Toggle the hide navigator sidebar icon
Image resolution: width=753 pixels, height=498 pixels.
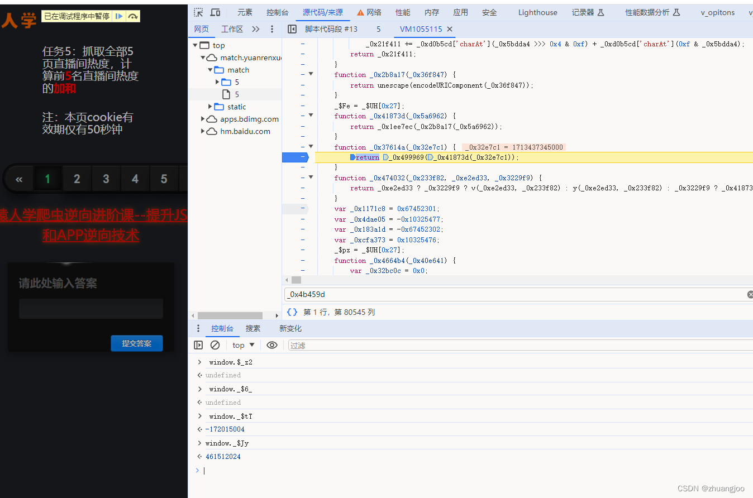[x=292, y=29]
